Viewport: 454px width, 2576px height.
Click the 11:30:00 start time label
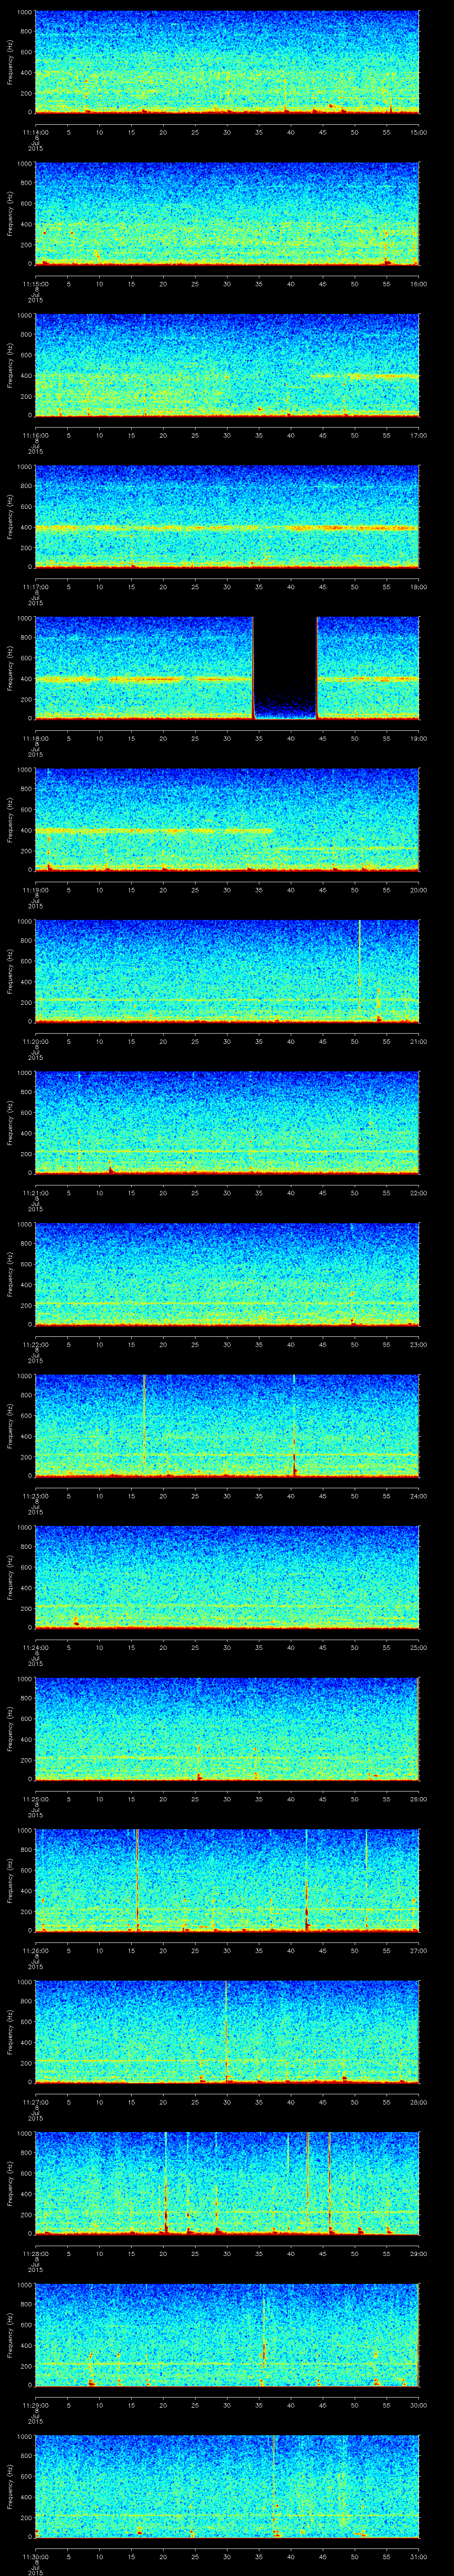tap(36, 2556)
